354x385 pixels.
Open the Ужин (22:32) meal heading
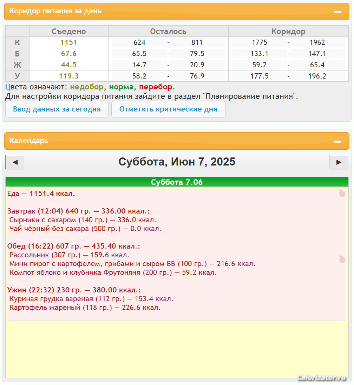74,290
